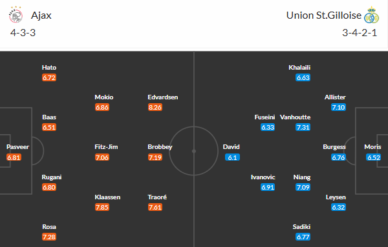Click on player Brobbey
This screenshot has width=388, height=247.
tap(160, 147)
